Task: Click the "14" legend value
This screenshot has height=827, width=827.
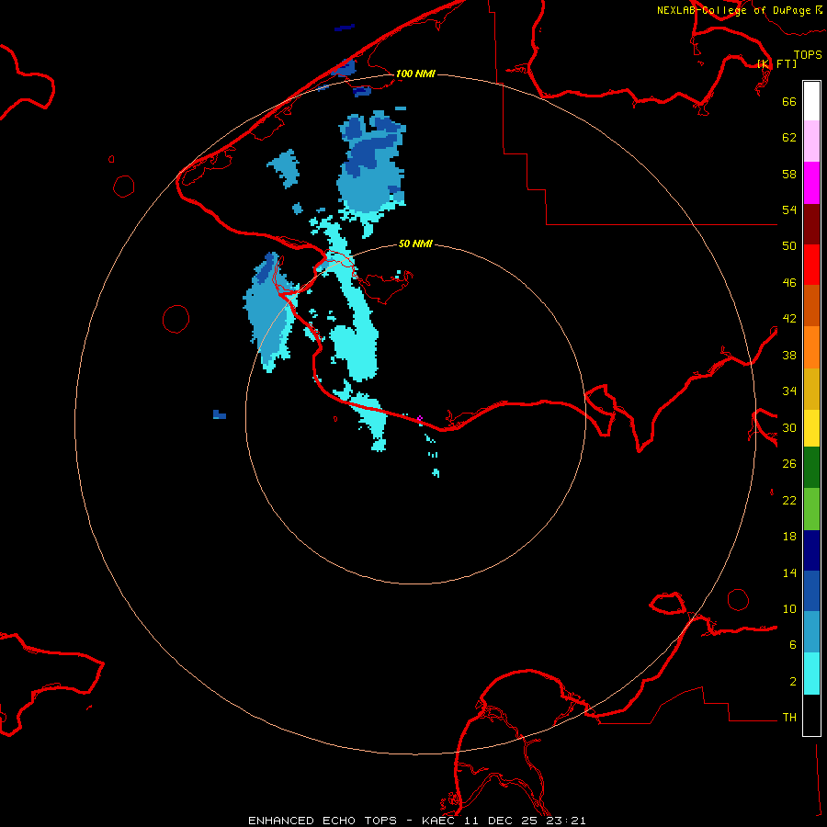Action: [789, 572]
